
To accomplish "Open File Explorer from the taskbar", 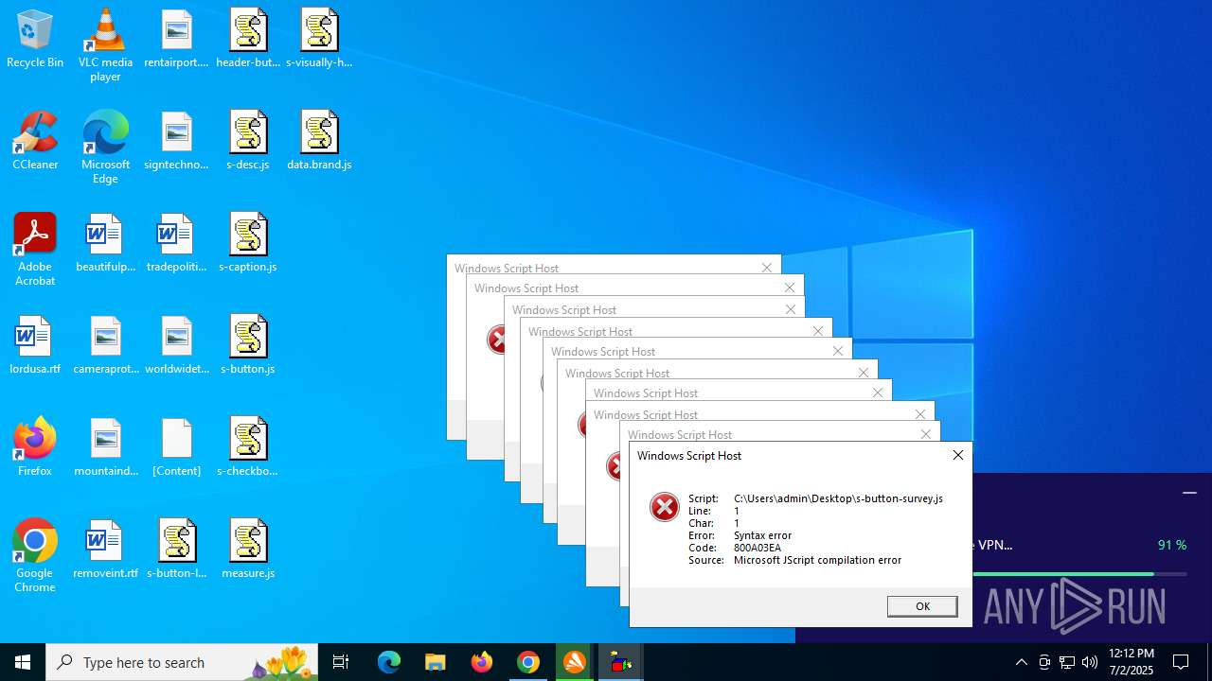I will coord(435,662).
